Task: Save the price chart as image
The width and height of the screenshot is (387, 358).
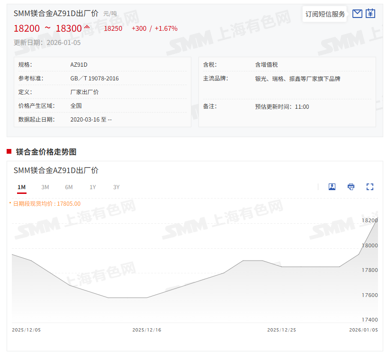Action: click(332, 187)
